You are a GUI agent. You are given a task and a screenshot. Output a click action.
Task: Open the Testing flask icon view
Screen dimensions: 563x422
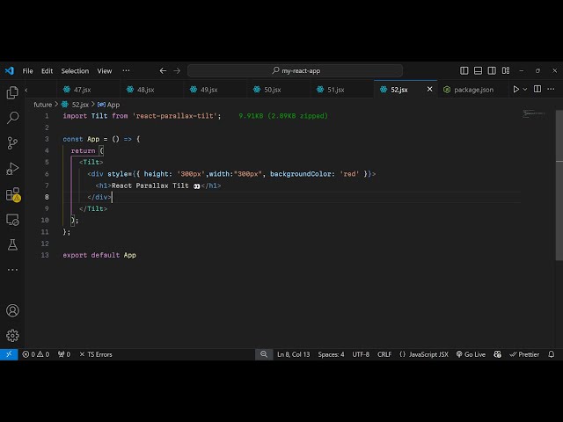click(12, 244)
